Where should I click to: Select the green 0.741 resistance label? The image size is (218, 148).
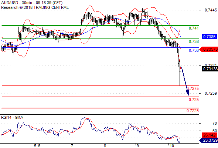tap(194, 28)
